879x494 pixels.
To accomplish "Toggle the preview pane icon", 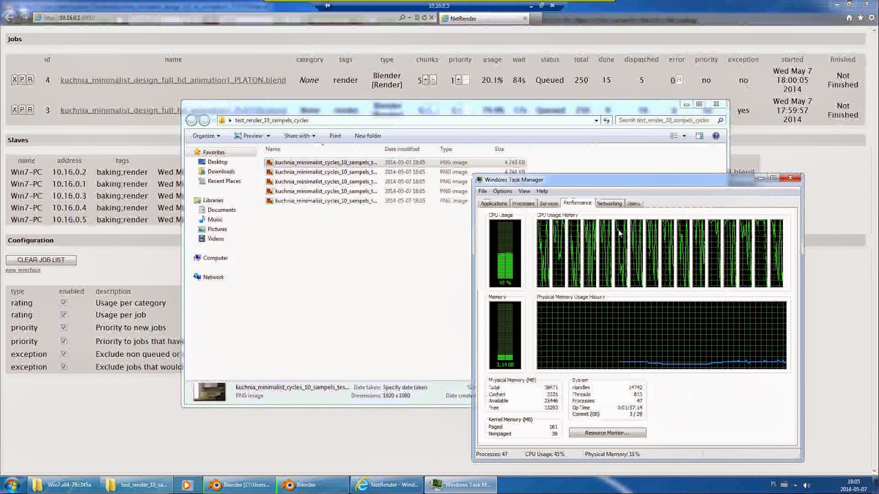I will (699, 136).
